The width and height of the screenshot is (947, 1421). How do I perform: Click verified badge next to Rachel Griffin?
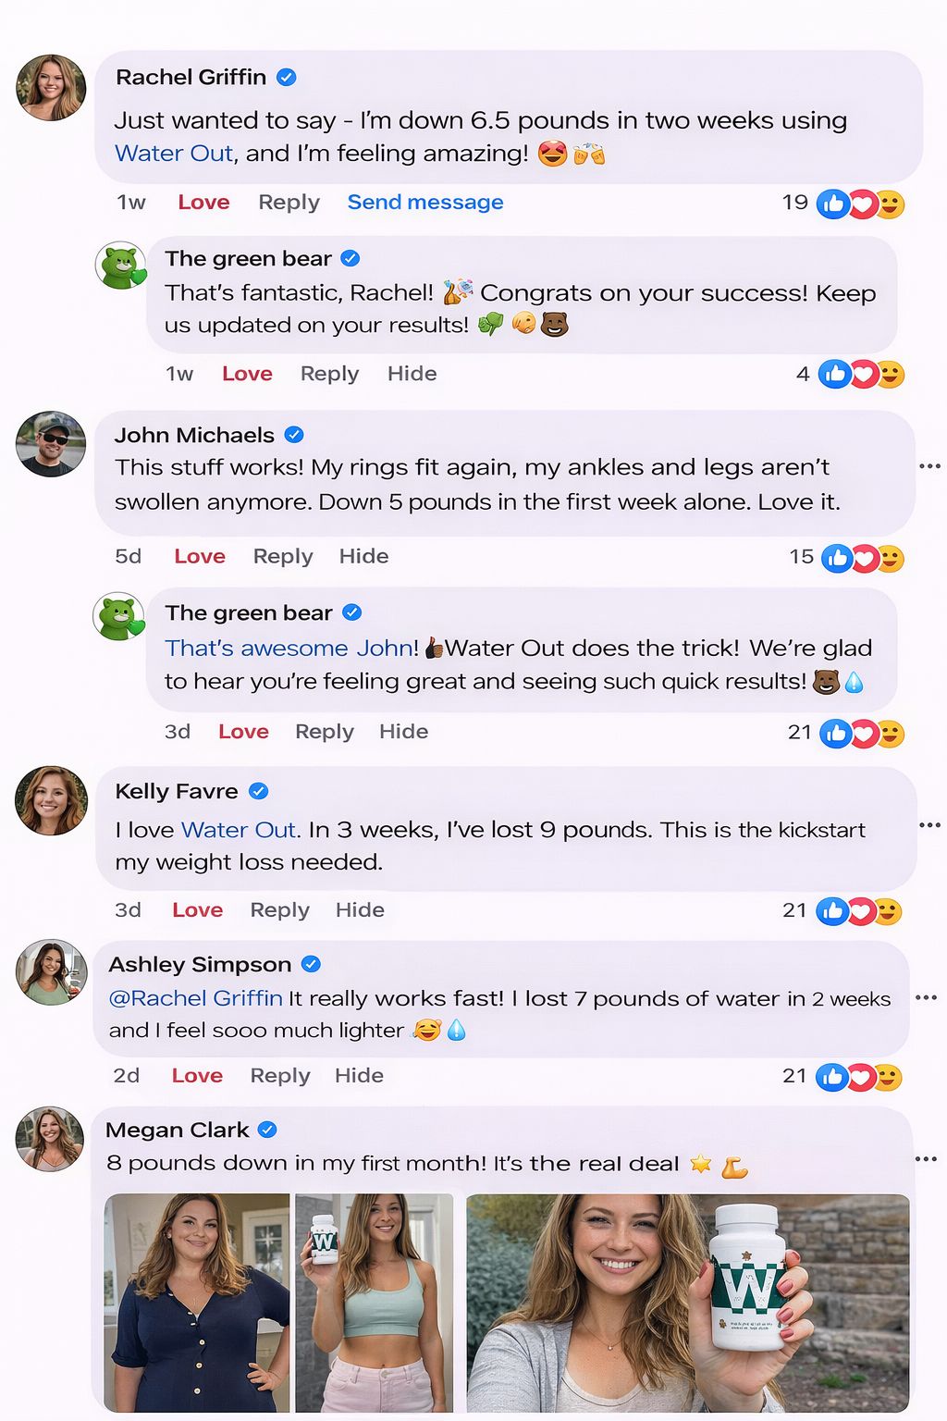287,78
